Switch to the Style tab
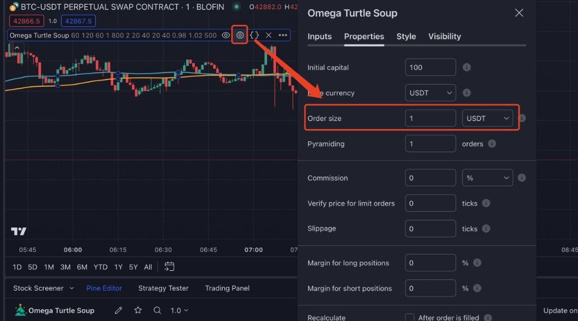 tap(406, 37)
